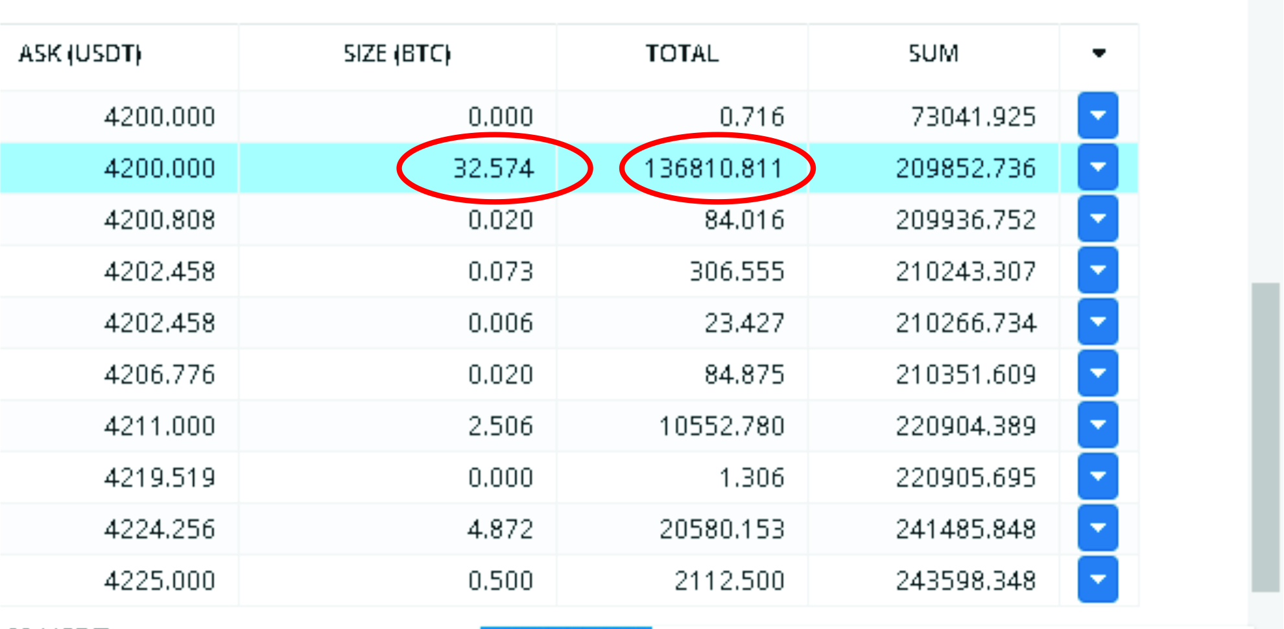The width and height of the screenshot is (1284, 629).
Task: Select the total value 1.306
Action: click(x=752, y=477)
